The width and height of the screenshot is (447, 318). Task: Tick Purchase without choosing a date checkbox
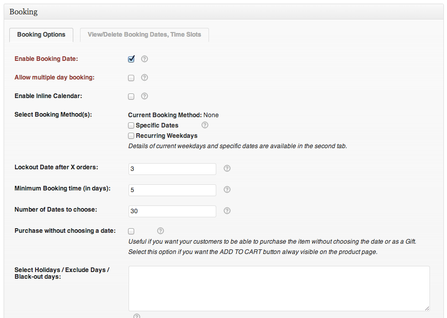pyautogui.click(x=131, y=231)
